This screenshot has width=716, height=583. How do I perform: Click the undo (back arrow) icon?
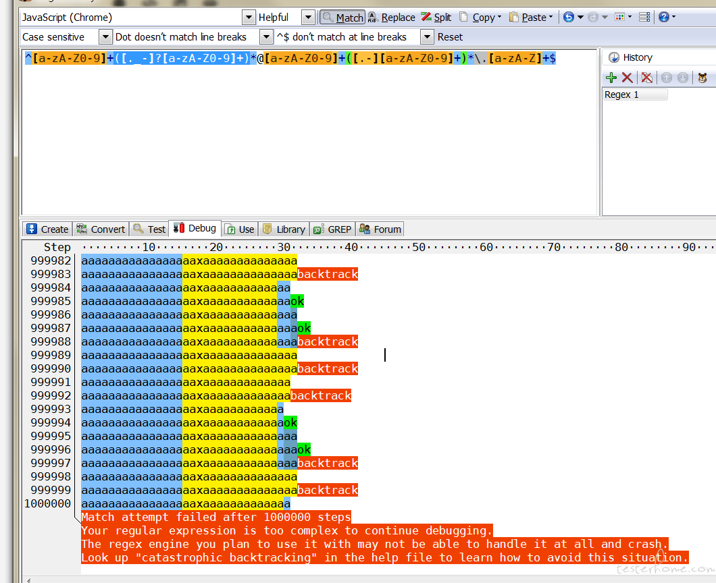tap(568, 18)
